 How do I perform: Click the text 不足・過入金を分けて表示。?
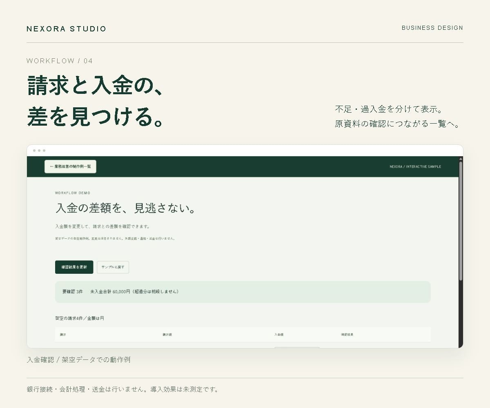pos(389,109)
